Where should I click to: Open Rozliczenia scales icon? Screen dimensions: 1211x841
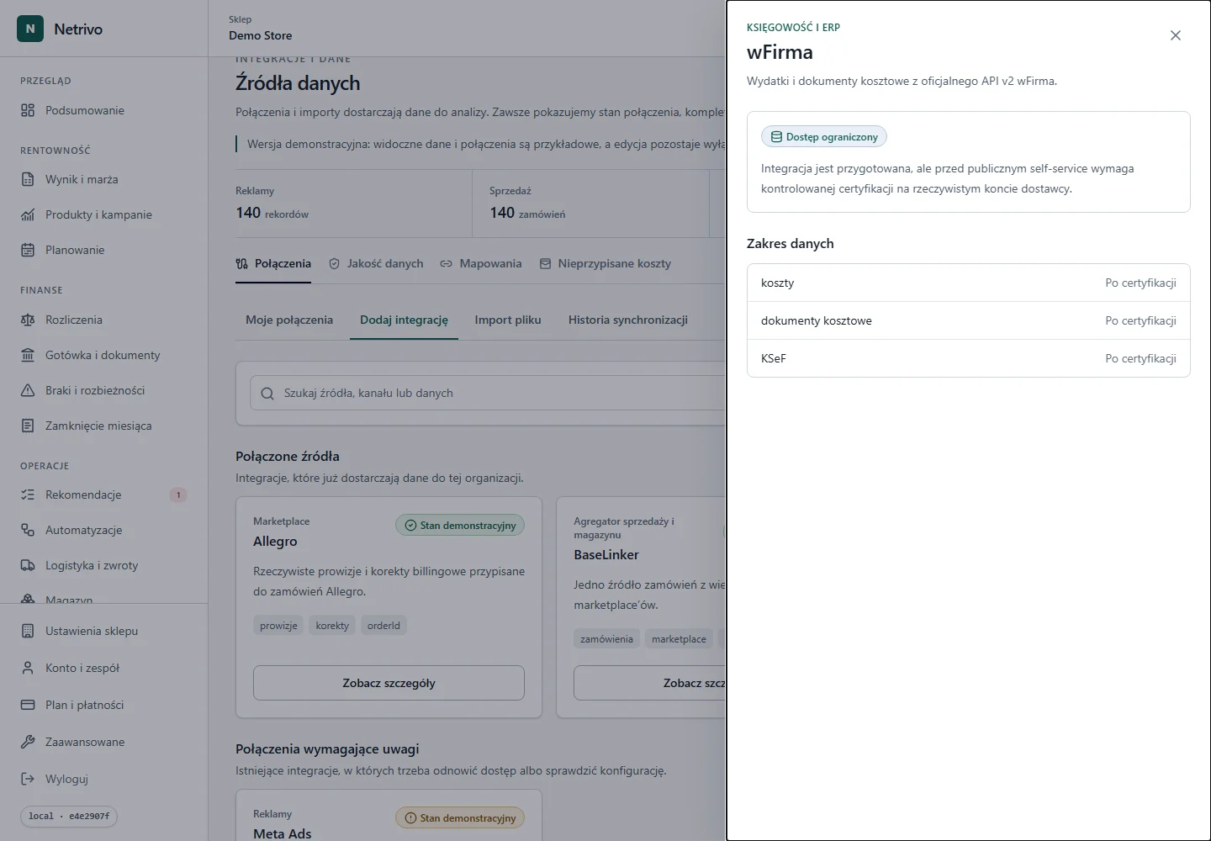[x=28, y=320]
